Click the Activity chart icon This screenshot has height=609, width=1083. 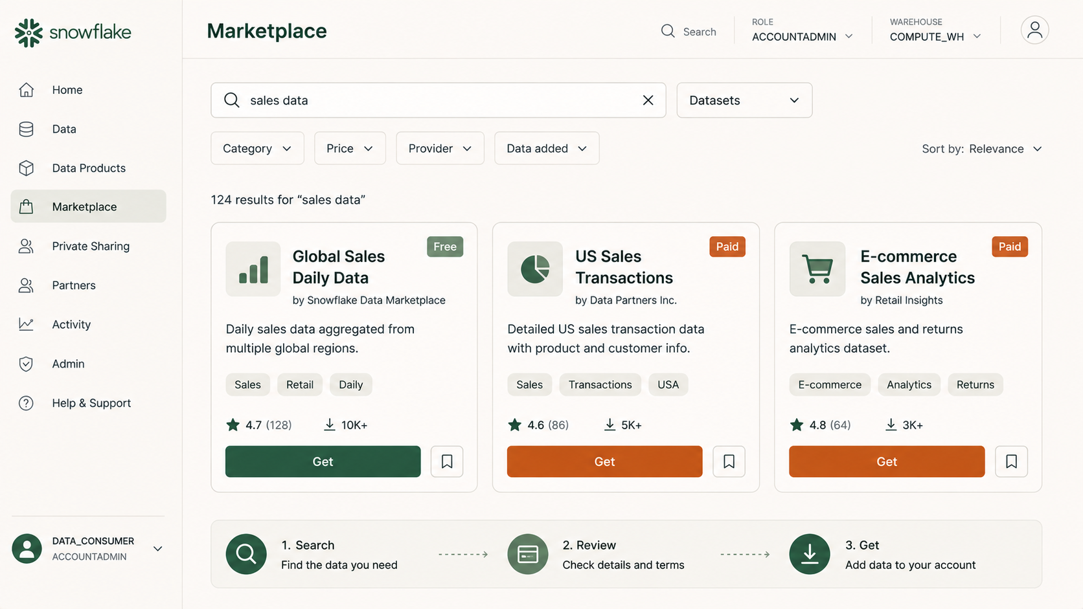[26, 324]
